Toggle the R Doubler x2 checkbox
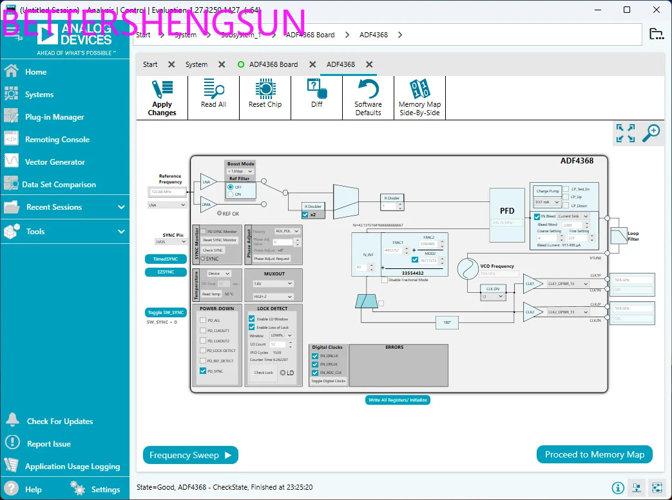Screen dimensions: 672x500 (305, 214)
